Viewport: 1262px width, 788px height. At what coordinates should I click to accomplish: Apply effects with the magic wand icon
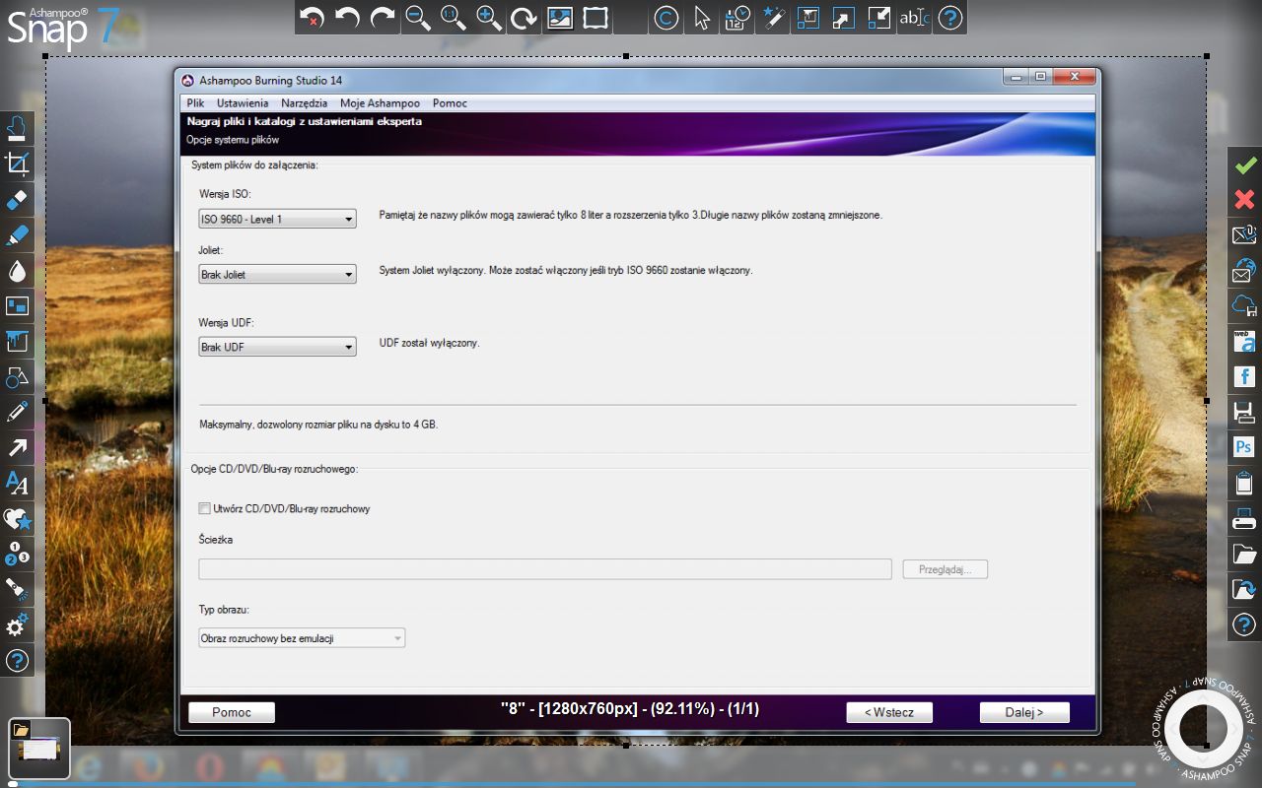(x=773, y=18)
